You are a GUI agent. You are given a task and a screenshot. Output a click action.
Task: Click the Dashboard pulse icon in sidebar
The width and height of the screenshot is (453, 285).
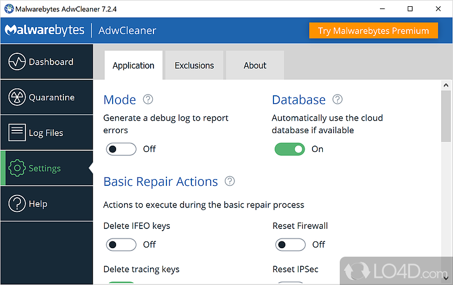(17, 62)
